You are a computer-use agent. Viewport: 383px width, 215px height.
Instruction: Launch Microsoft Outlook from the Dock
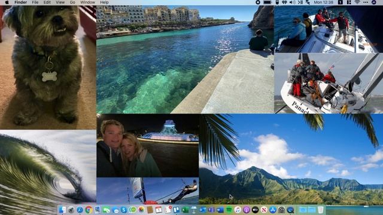tap(203, 210)
